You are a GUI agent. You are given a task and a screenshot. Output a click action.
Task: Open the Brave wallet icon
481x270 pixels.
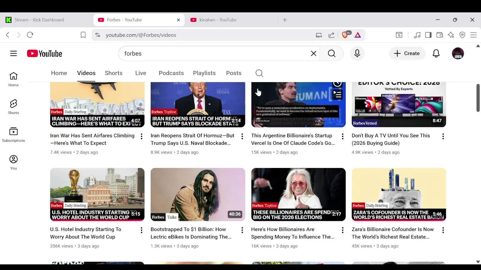(440, 35)
